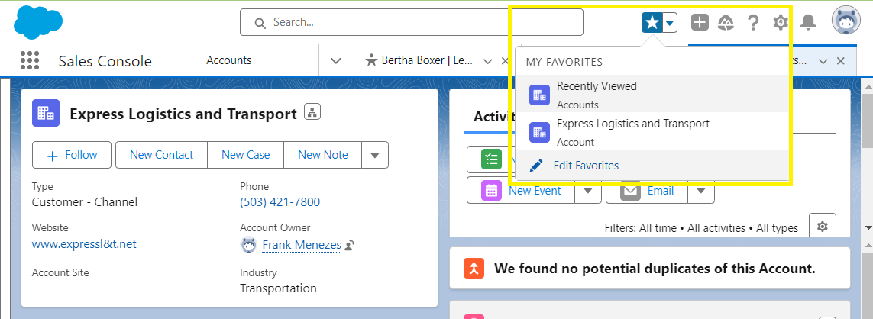Click the gray envelope email icon

[630, 191]
